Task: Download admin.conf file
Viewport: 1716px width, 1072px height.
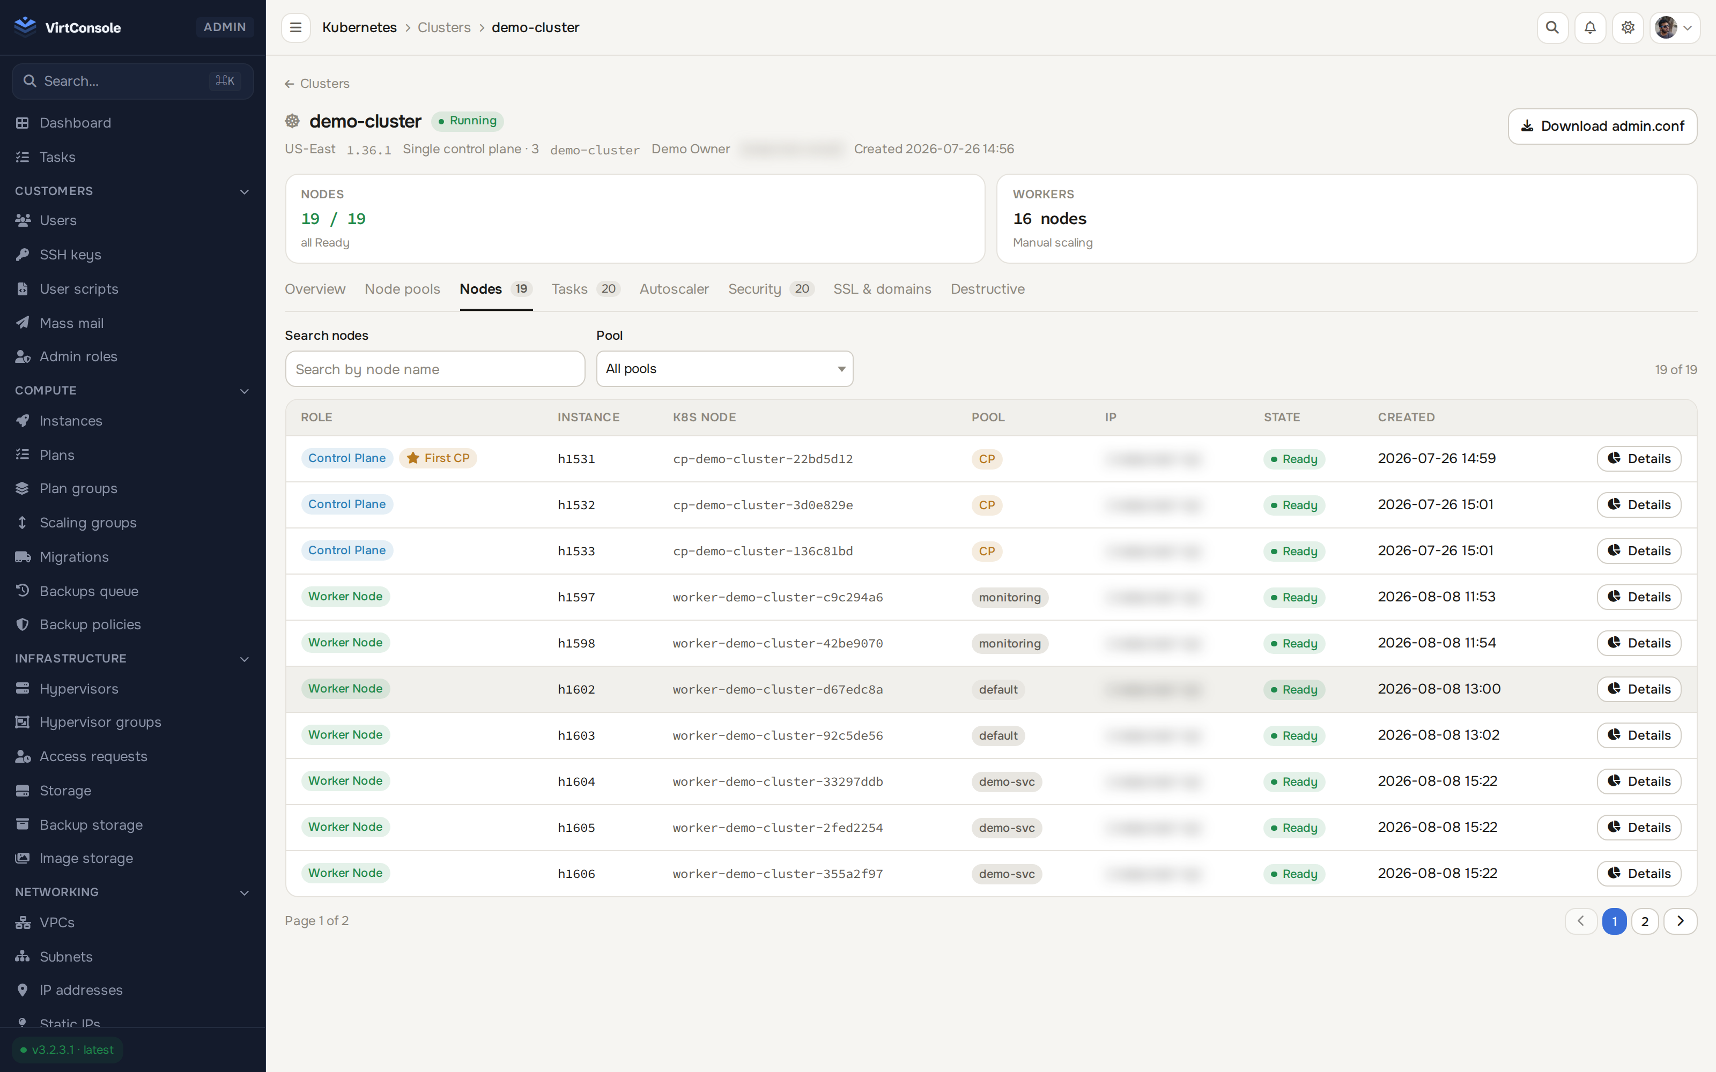Action: point(1602,126)
